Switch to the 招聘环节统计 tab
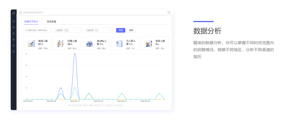 31,22
